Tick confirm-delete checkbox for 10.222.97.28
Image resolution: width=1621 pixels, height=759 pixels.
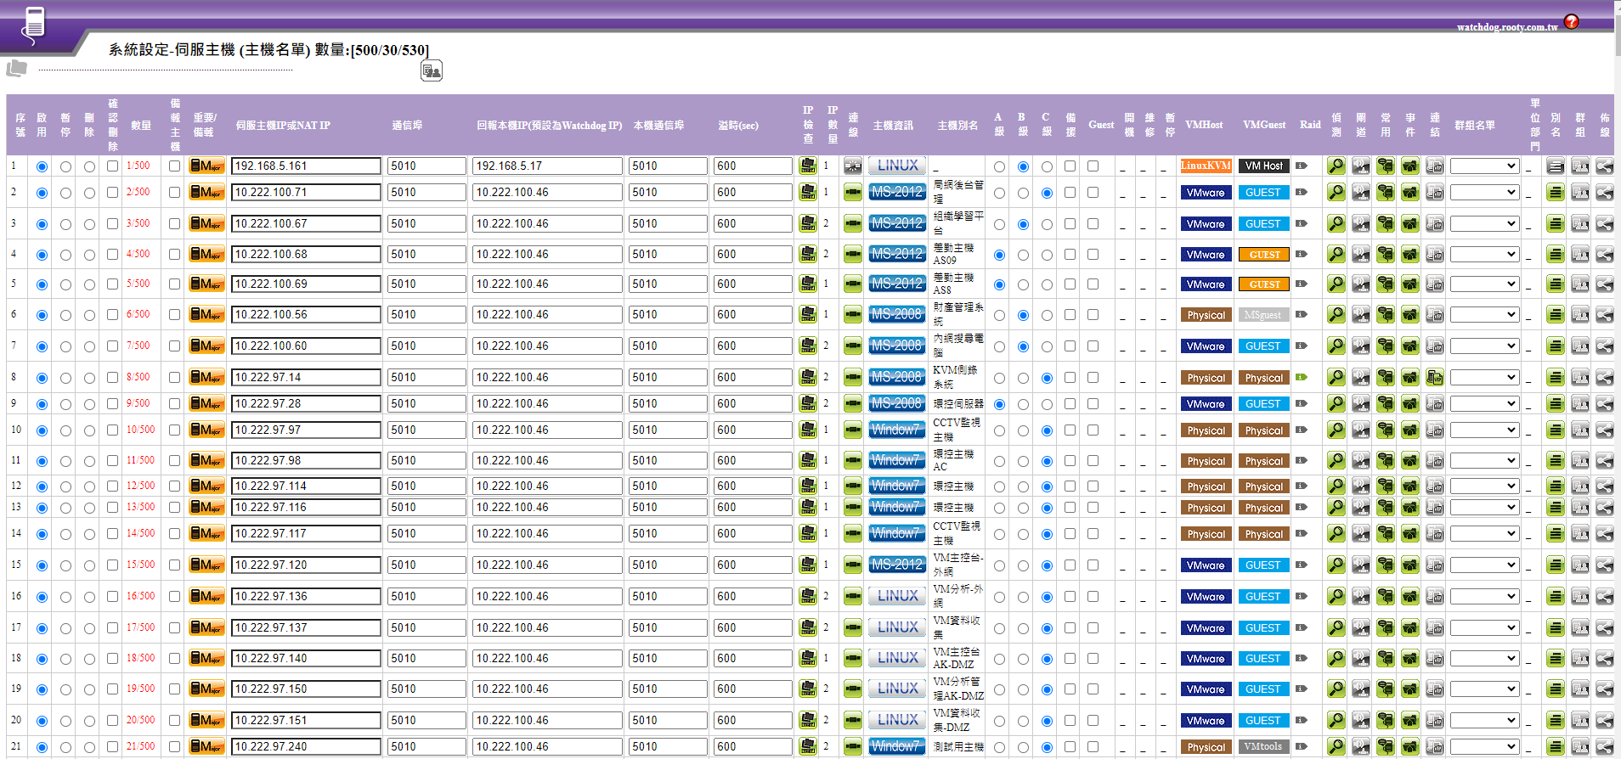[x=113, y=404]
